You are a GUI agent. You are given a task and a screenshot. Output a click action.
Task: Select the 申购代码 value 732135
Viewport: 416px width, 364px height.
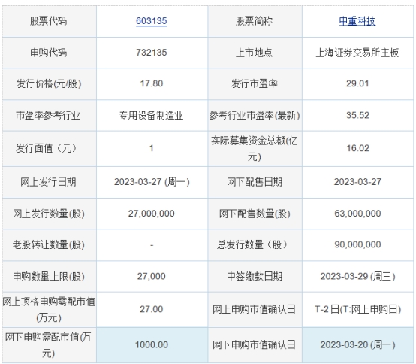click(x=152, y=53)
